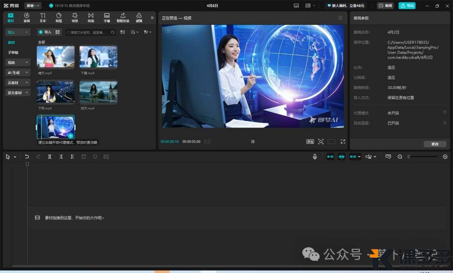Open the 特效 (Effects) tab
The width and height of the screenshot is (453, 273).
pyautogui.click(x=75, y=18)
